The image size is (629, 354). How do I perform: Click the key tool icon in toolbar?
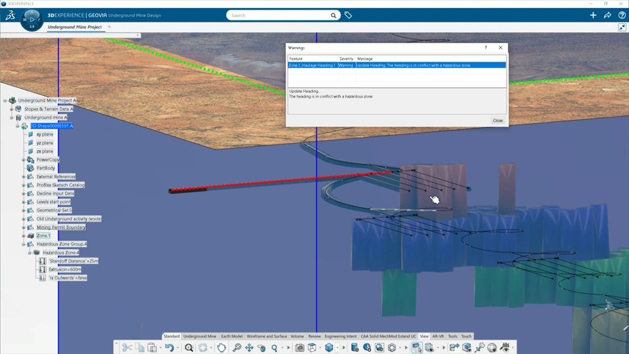480,347
